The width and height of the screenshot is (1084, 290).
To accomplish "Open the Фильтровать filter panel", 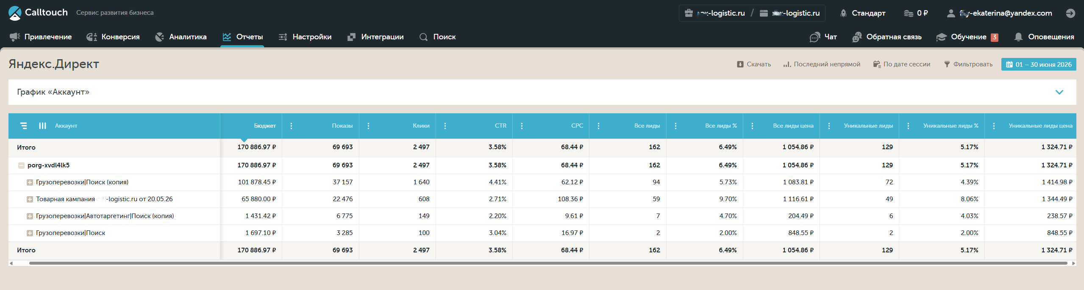I will [968, 64].
